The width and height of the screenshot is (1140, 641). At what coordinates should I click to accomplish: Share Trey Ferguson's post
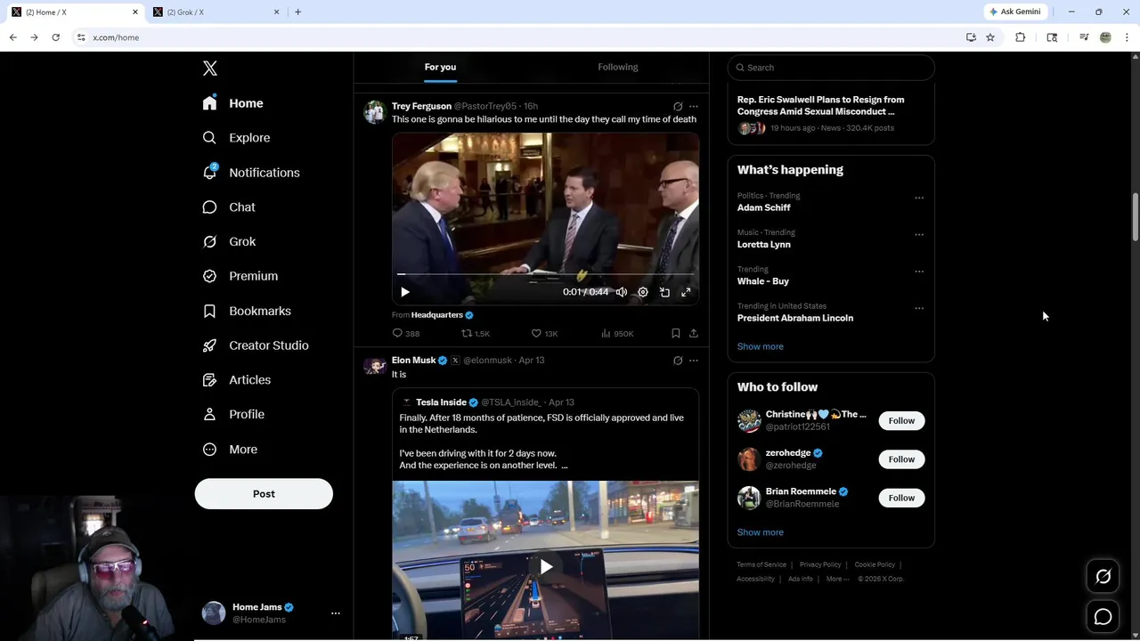pyautogui.click(x=694, y=334)
